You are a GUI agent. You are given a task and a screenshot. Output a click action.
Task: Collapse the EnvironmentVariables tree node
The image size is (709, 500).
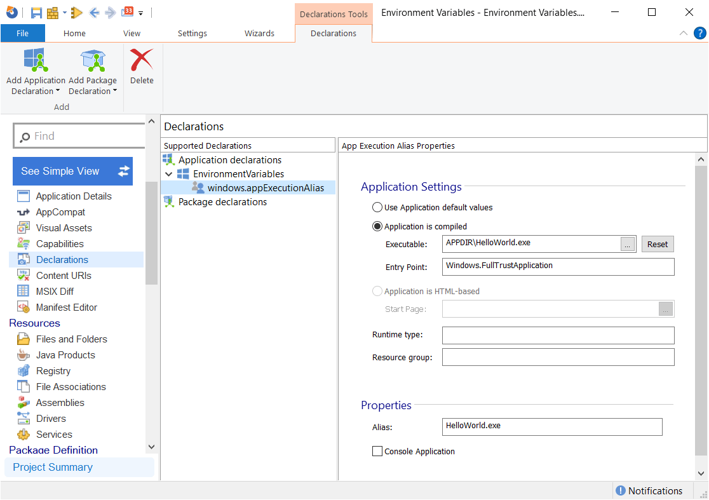pos(169,174)
